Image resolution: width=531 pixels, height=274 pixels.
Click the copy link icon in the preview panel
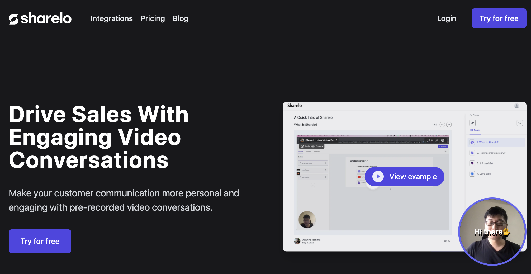click(472, 123)
